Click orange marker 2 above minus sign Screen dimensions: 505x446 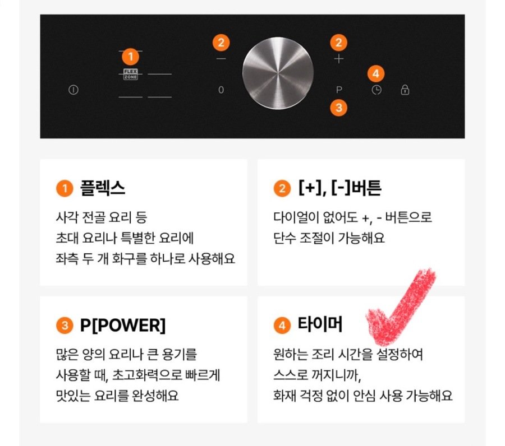pos(221,43)
